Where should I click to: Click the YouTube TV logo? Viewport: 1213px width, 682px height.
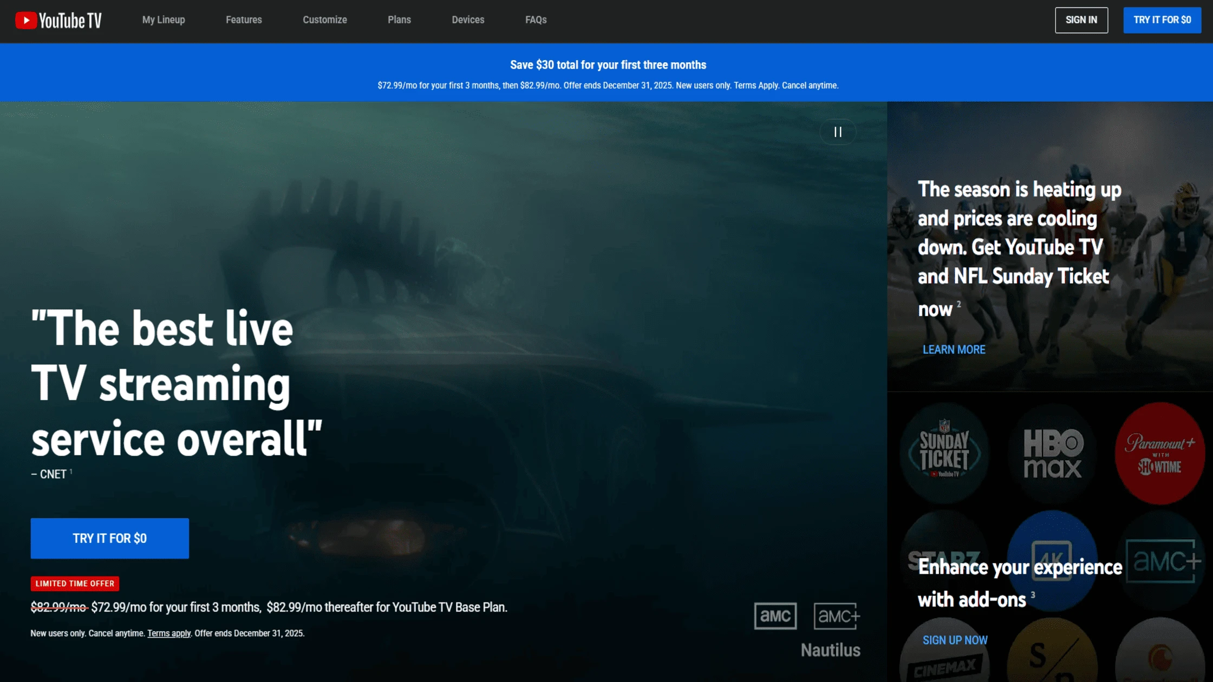pos(58,20)
